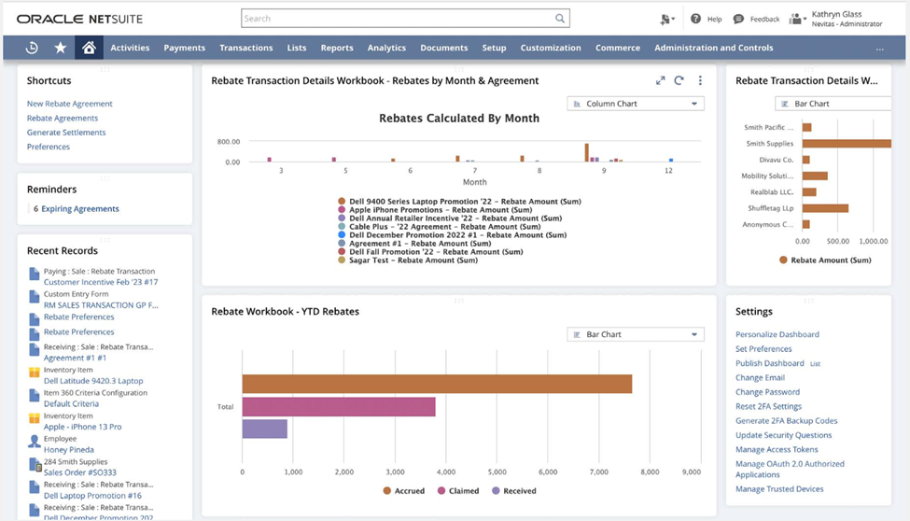
Task: Open the Transactions menu
Action: pyautogui.click(x=245, y=48)
